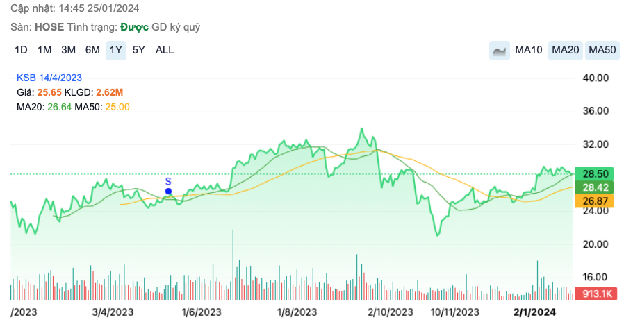Image resolution: width=624 pixels, height=322 pixels.
Task: Select the 1M time range
Action: 44,50
